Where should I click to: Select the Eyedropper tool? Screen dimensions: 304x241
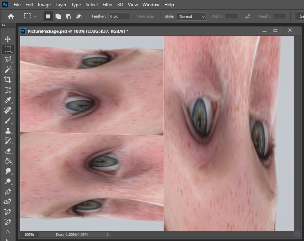(x=8, y=100)
